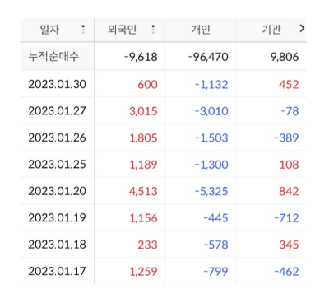
Task: Select the date 2023.01.30
Action: pyautogui.click(x=58, y=84)
